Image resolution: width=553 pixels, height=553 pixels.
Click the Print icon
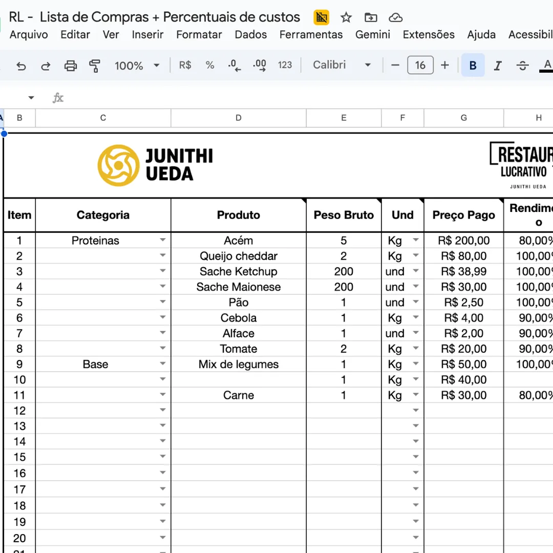[x=71, y=66]
